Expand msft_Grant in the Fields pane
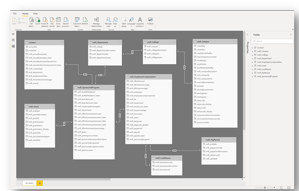 [x=253, y=66]
